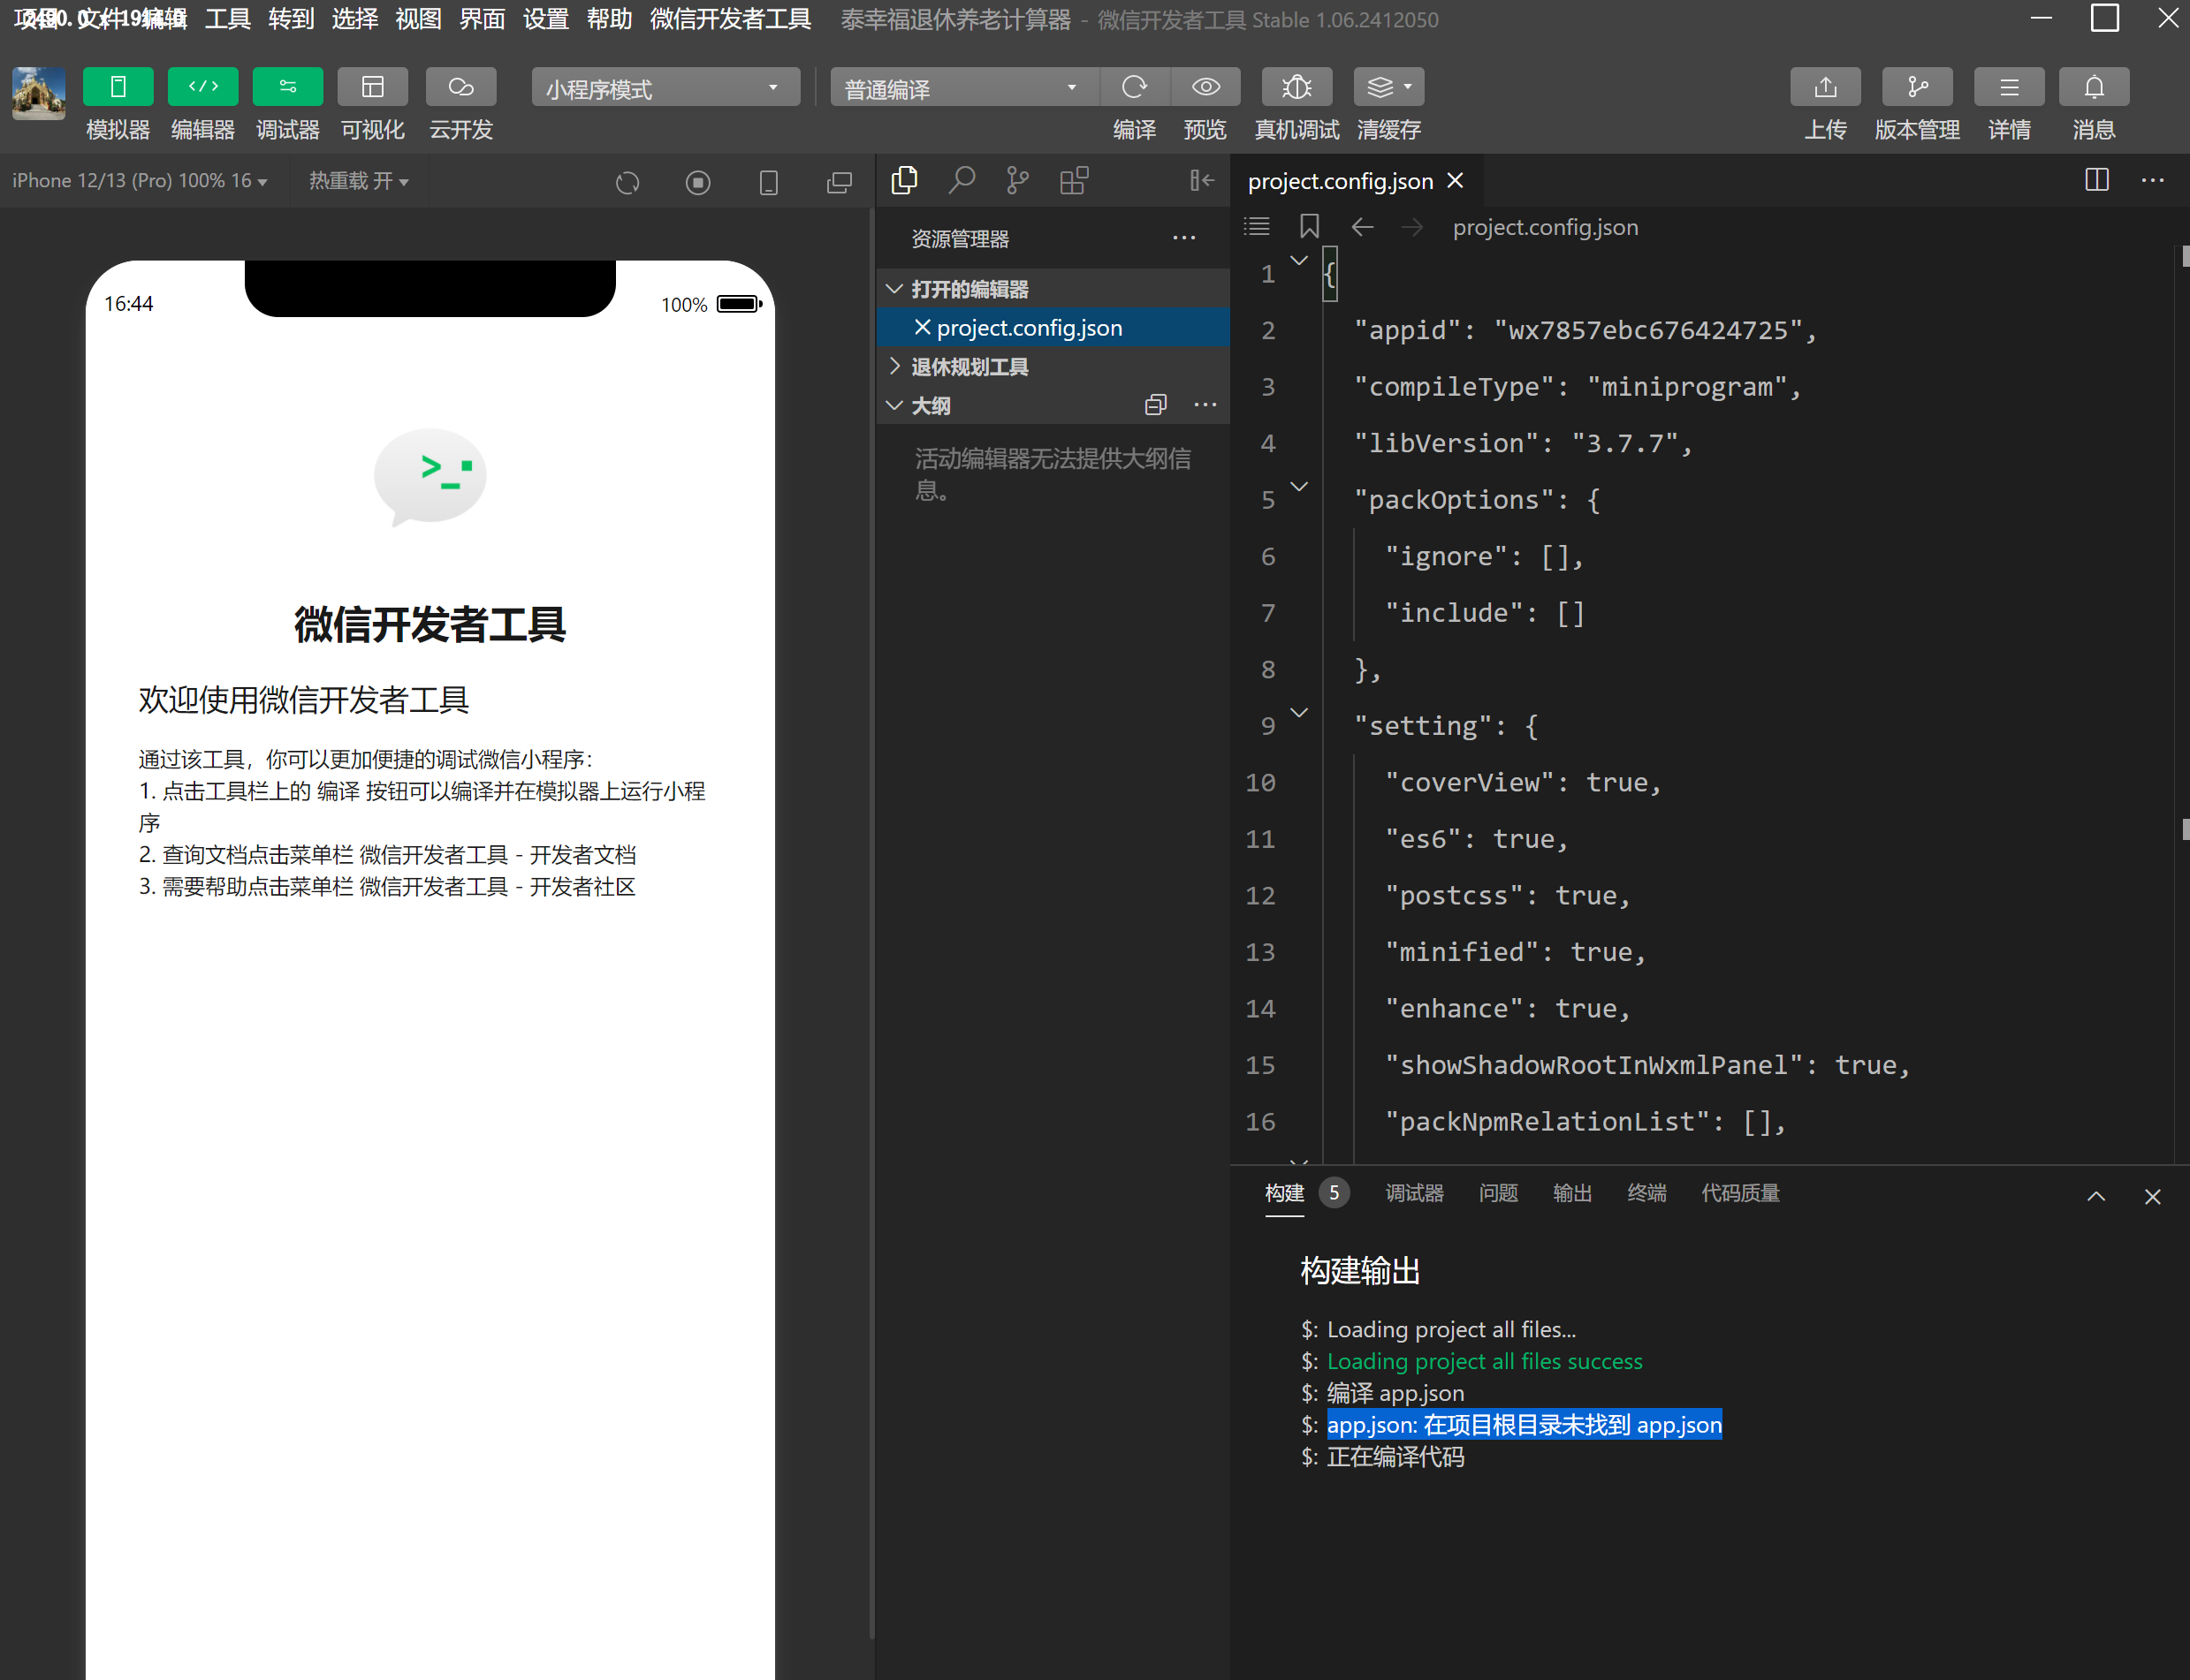Viewport: 2190px width, 1680px height.
Task: Open the Clear Cache (清缓存) dropdown
Action: coord(1388,87)
